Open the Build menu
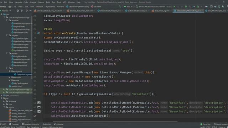This screenshot has width=228, height=128. [48, 2]
